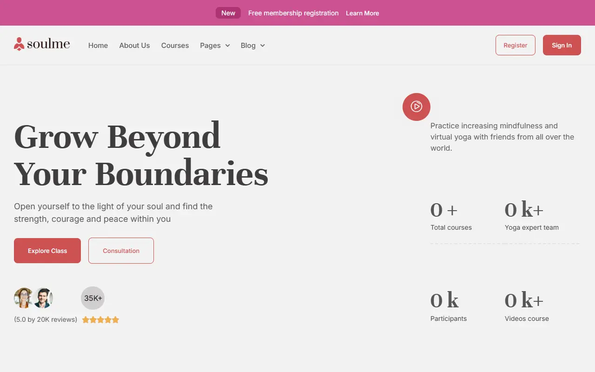Expand the Blog dropdown chevron
This screenshot has width=595, height=372.
pos(263,46)
